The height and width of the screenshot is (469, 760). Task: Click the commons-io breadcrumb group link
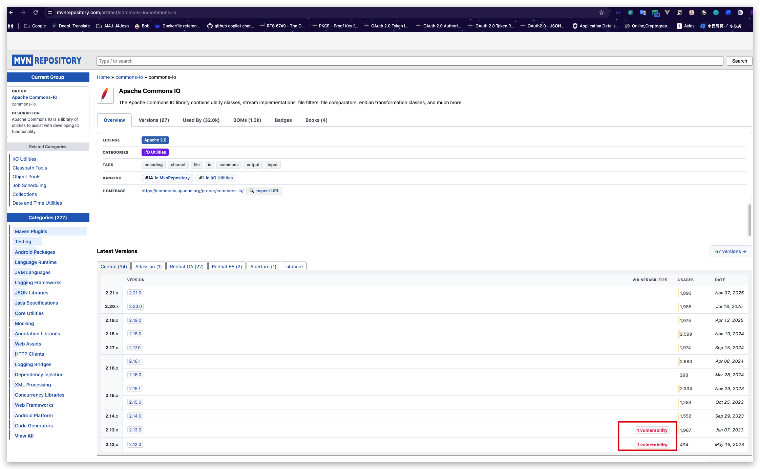point(129,77)
